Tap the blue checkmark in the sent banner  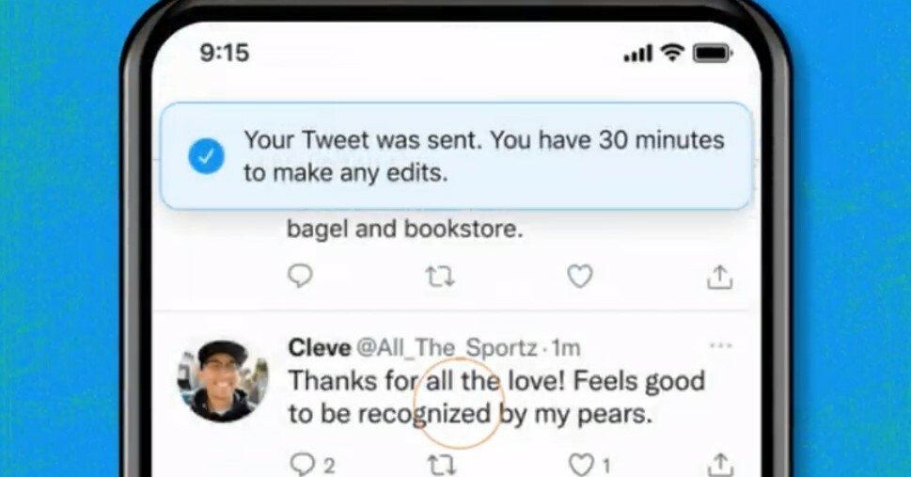click(x=206, y=156)
